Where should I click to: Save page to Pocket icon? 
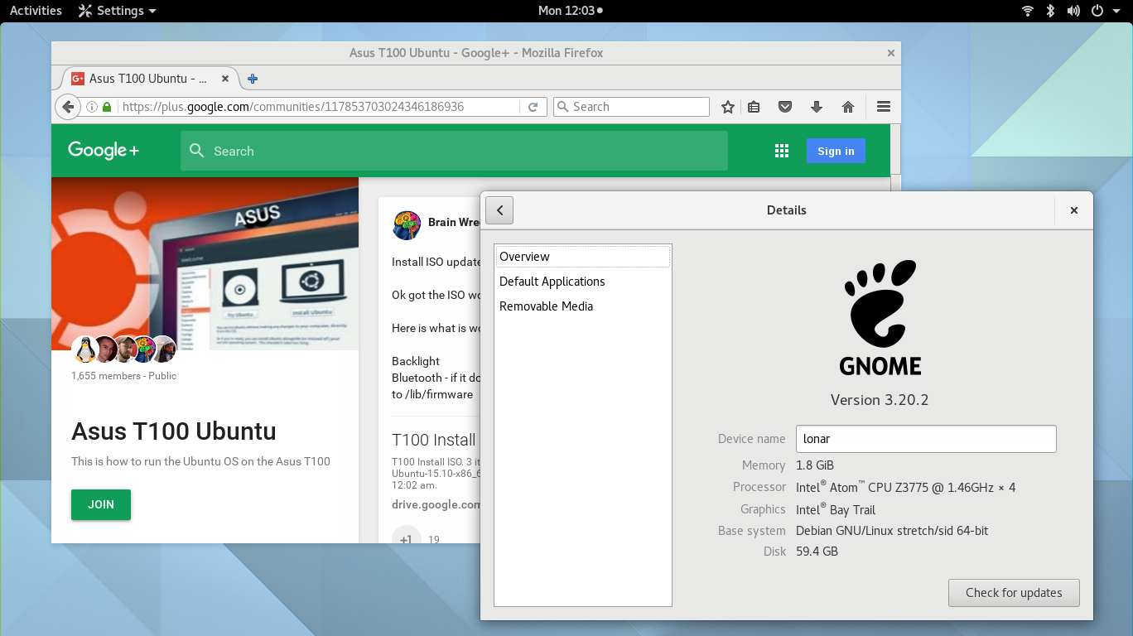coord(785,107)
